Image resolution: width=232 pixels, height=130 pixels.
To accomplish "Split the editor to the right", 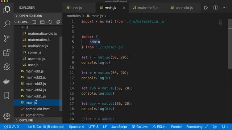I will tap(215, 8).
